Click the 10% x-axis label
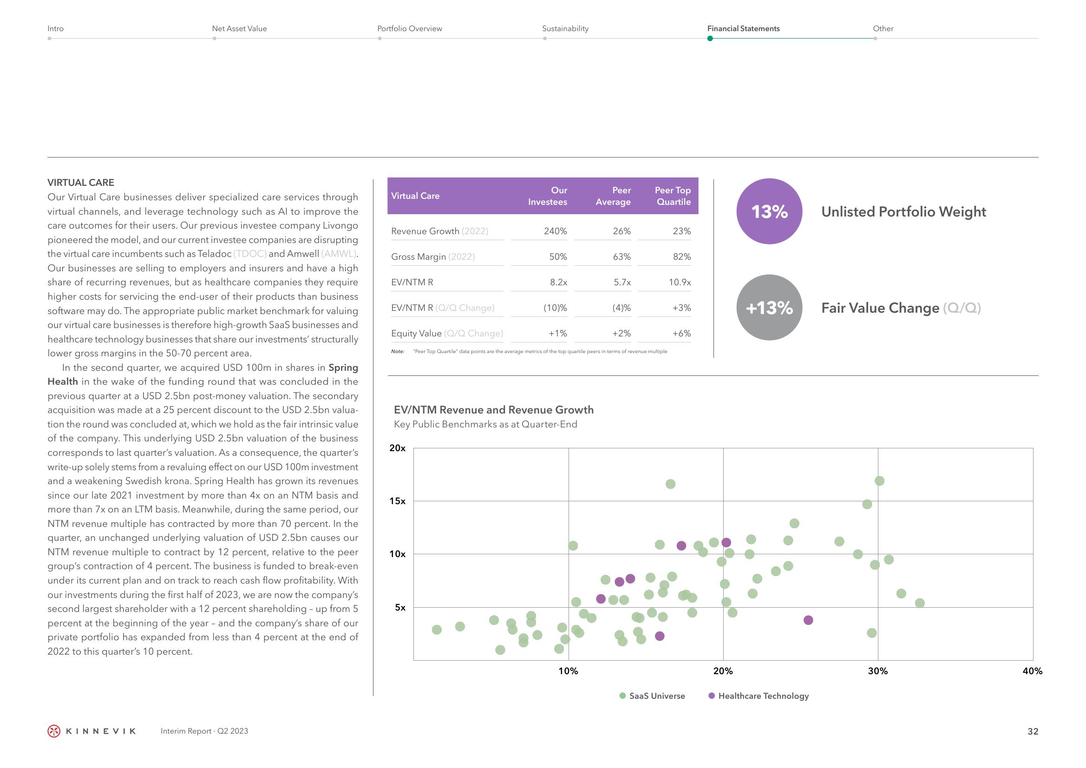 [x=569, y=670]
